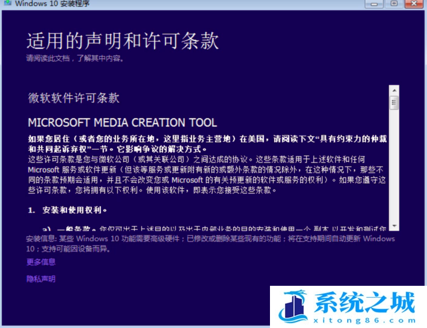Open the 更多信息 link
Screen dimensions: 427x328
[41, 262]
